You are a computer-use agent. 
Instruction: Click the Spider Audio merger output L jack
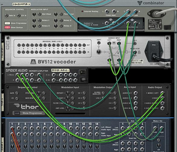coord(39,75)
